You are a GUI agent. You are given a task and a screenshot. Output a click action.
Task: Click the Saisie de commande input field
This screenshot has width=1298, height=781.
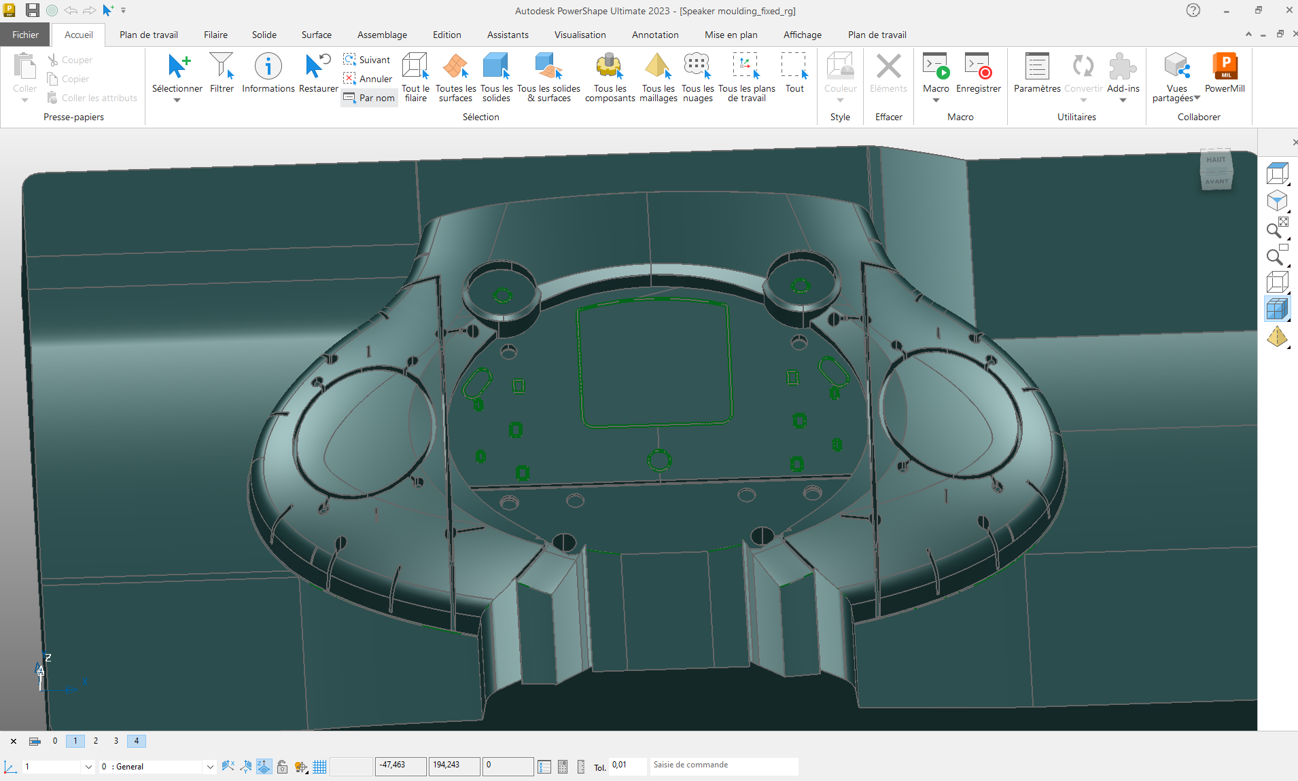tap(723, 765)
